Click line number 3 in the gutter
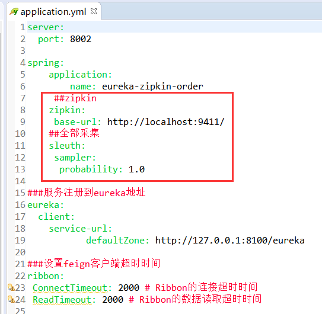 [23, 51]
